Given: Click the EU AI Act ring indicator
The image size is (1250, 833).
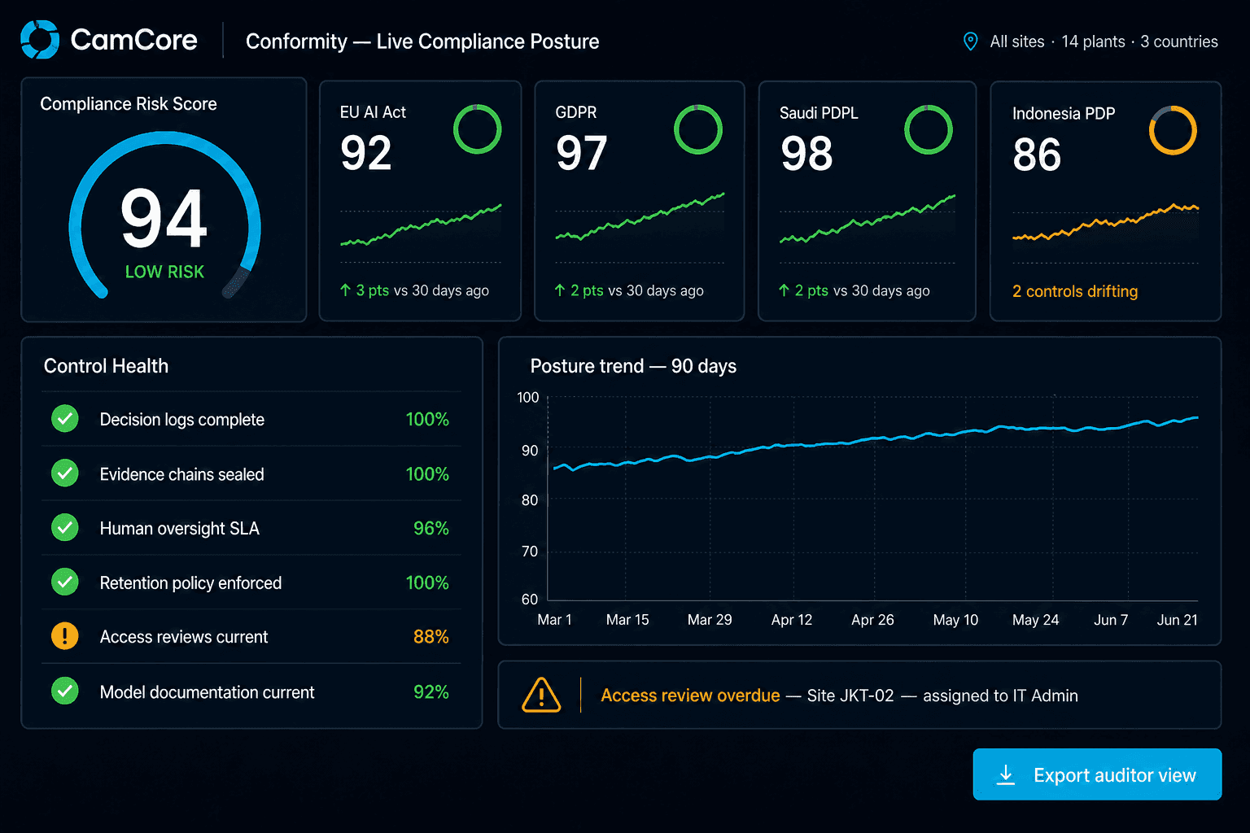Looking at the screenshot, I should (477, 129).
